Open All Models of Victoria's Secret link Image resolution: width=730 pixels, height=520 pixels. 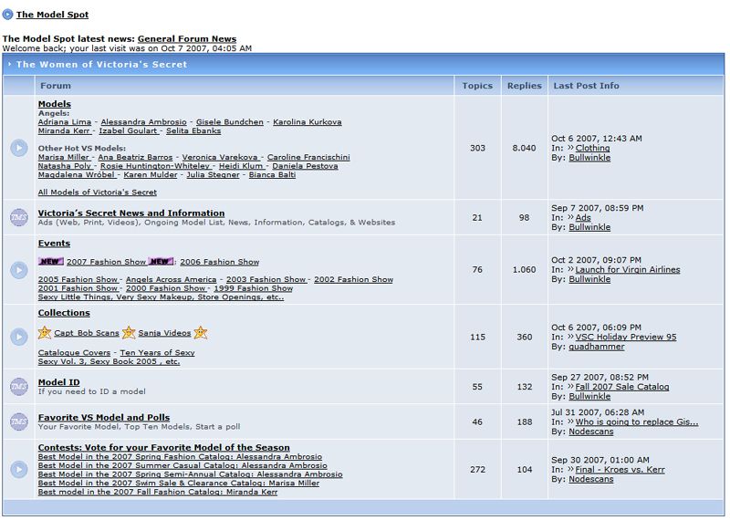click(x=98, y=192)
